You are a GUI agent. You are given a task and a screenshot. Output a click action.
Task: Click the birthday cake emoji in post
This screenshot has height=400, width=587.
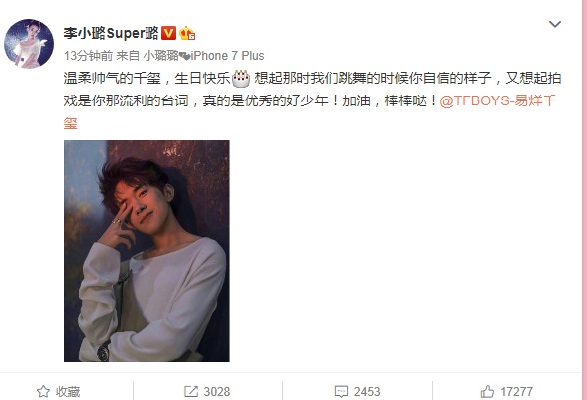point(241,78)
